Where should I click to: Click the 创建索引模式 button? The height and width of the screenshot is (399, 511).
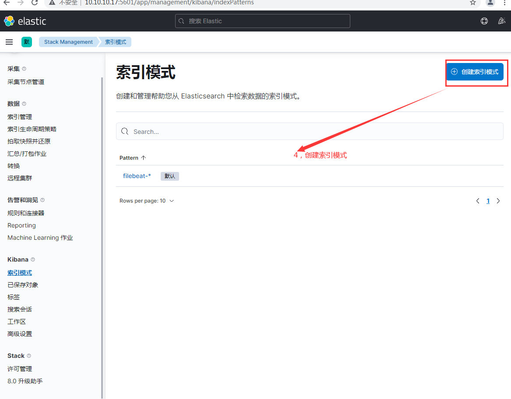coord(475,72)
